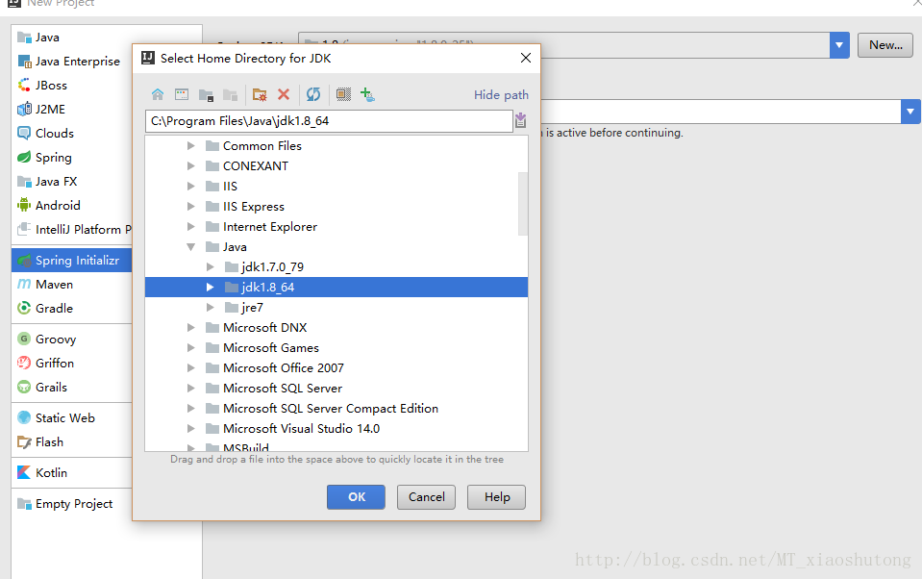Expand the jre7 folder arrow

pos(210,307)
